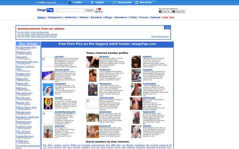Click View all announces link
239x149 pixels.
(x=160, y=36)
